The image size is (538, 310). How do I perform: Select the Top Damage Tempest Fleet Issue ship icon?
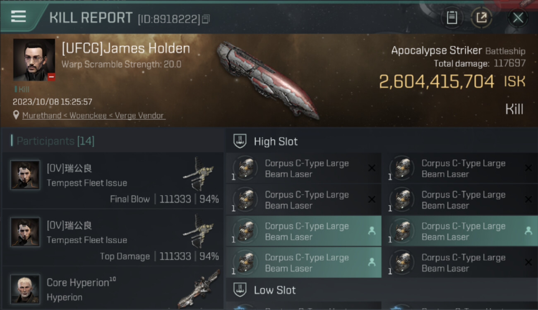(x=199, y=231)
